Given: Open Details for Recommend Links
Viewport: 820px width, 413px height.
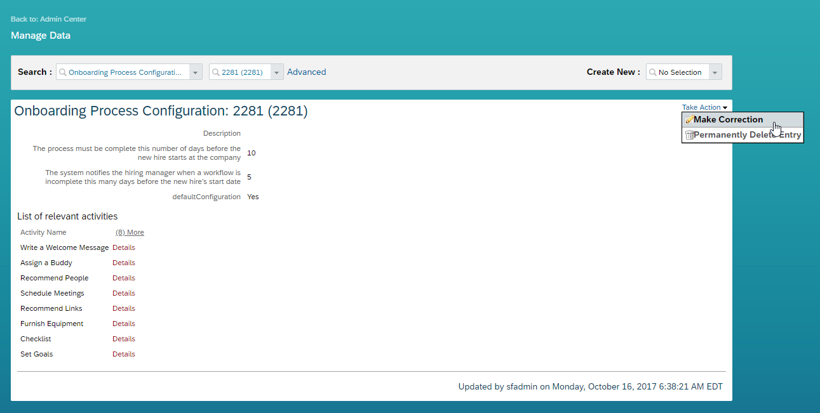Looking at the screenshot, I should point(124,308).
